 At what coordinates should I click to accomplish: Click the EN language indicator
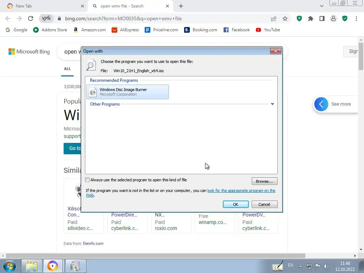point(290,265)
